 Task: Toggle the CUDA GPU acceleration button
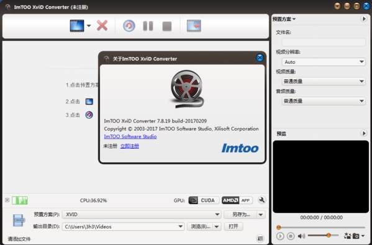pyautogui.click(x=204, y=200)
